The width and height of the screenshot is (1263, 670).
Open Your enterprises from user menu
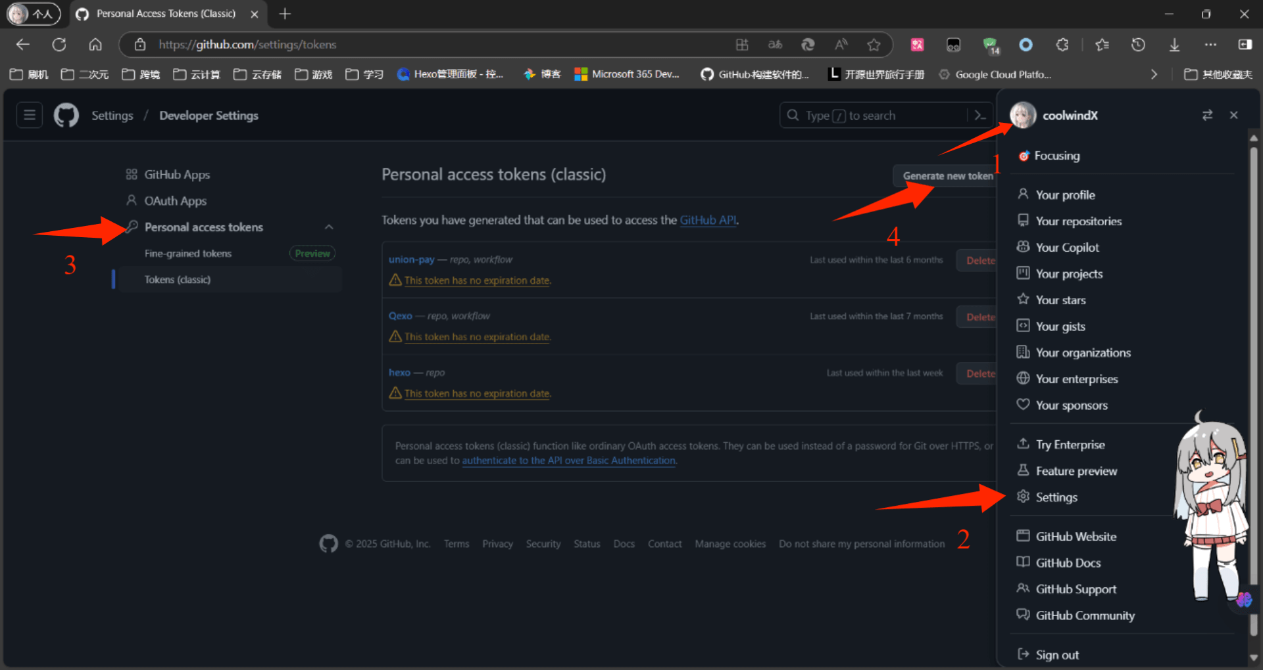pyautogui.click(x=1077, y=379)
